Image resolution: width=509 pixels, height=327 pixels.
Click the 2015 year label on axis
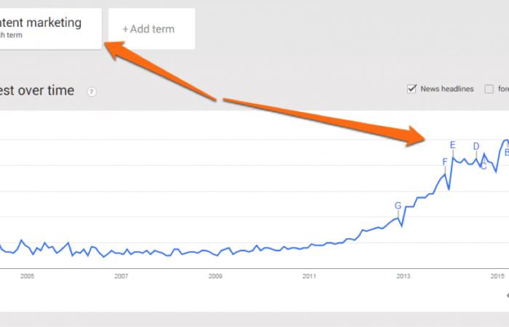tap(497, 276)
